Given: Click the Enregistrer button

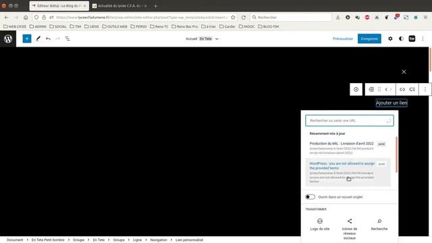Looking at the screenshot, I should (369, 39).
